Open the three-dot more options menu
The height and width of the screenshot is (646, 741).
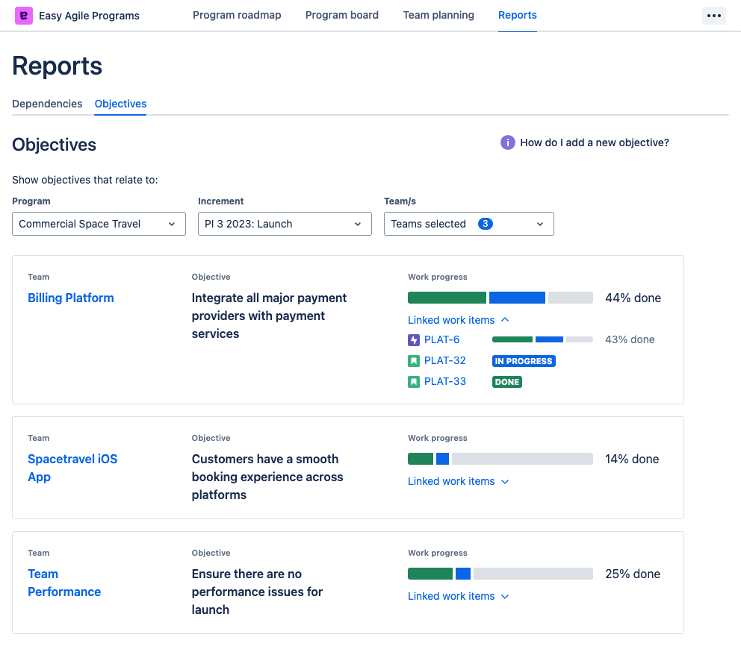[x=713, y=16]
